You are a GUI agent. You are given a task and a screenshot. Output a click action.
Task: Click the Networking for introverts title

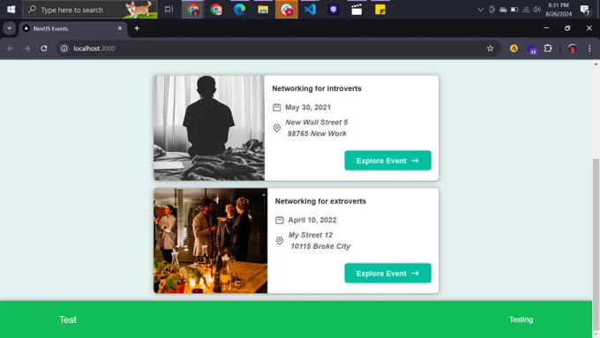[x=317, y=88]
